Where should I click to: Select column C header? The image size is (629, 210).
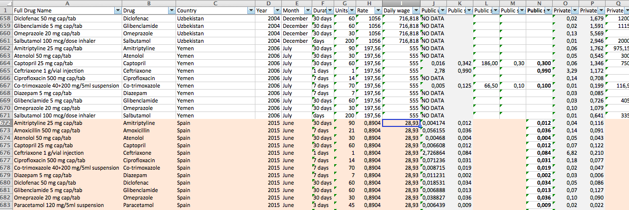215,3
